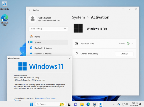Select System in Settings sidebar
The width and height of the screenshot is (144, 107).
tap(48, 42)
